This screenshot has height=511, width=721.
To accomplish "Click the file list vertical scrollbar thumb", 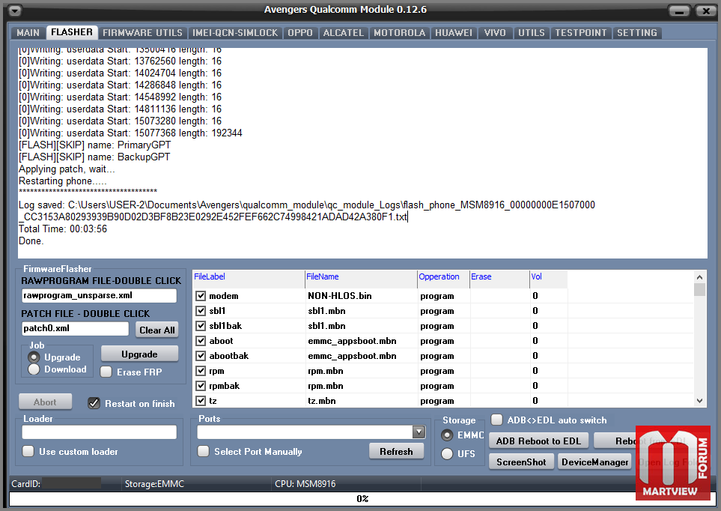I will click(699, 289).
